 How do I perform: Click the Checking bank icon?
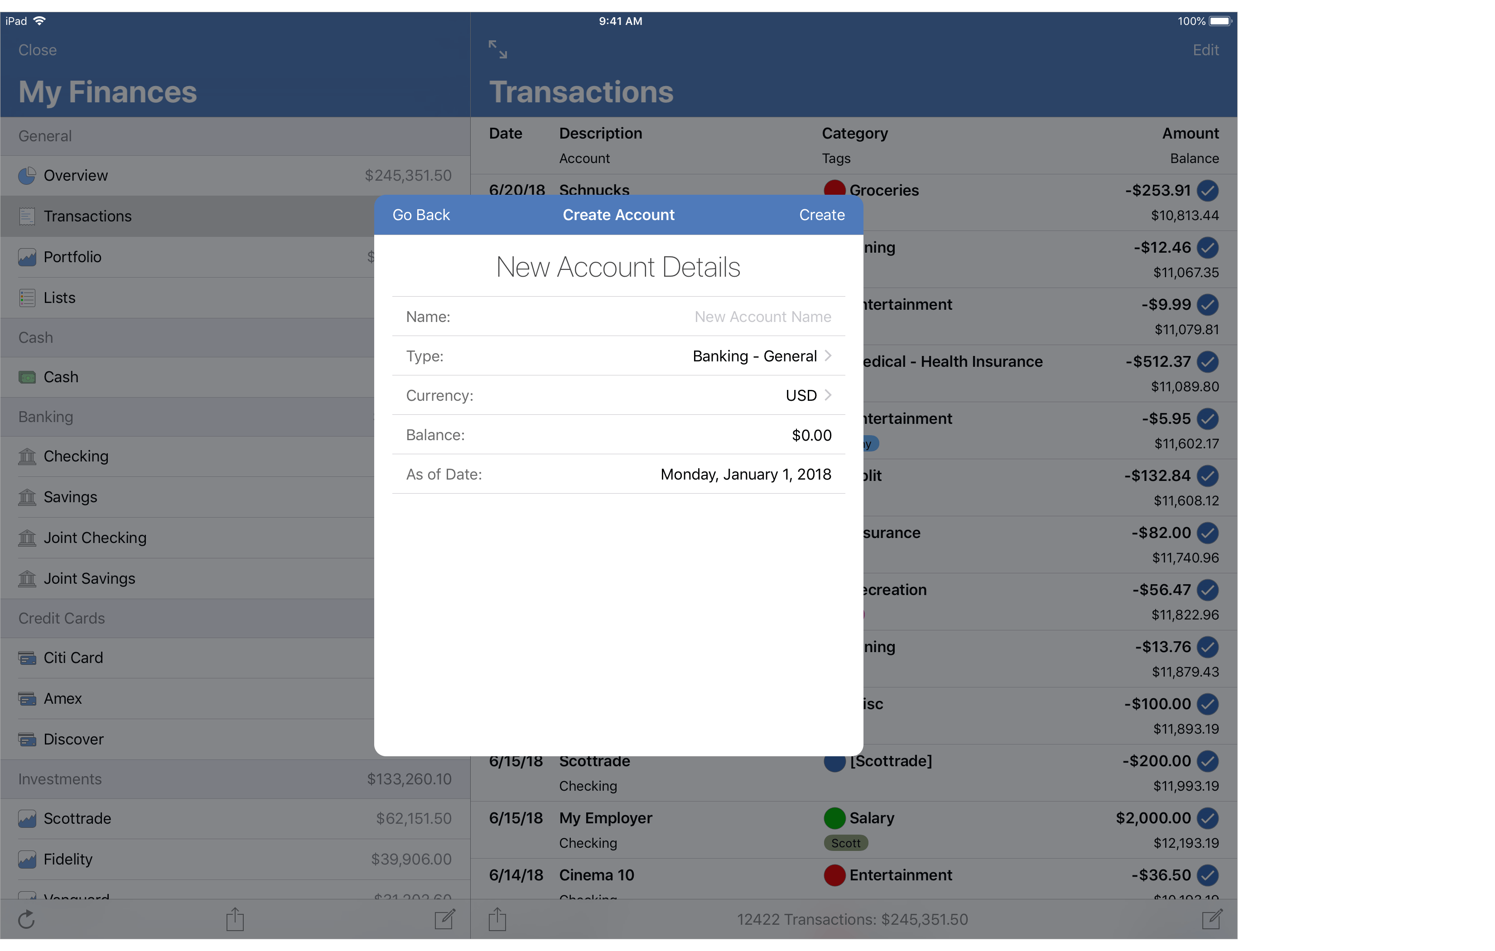click(x=27, y=456)
